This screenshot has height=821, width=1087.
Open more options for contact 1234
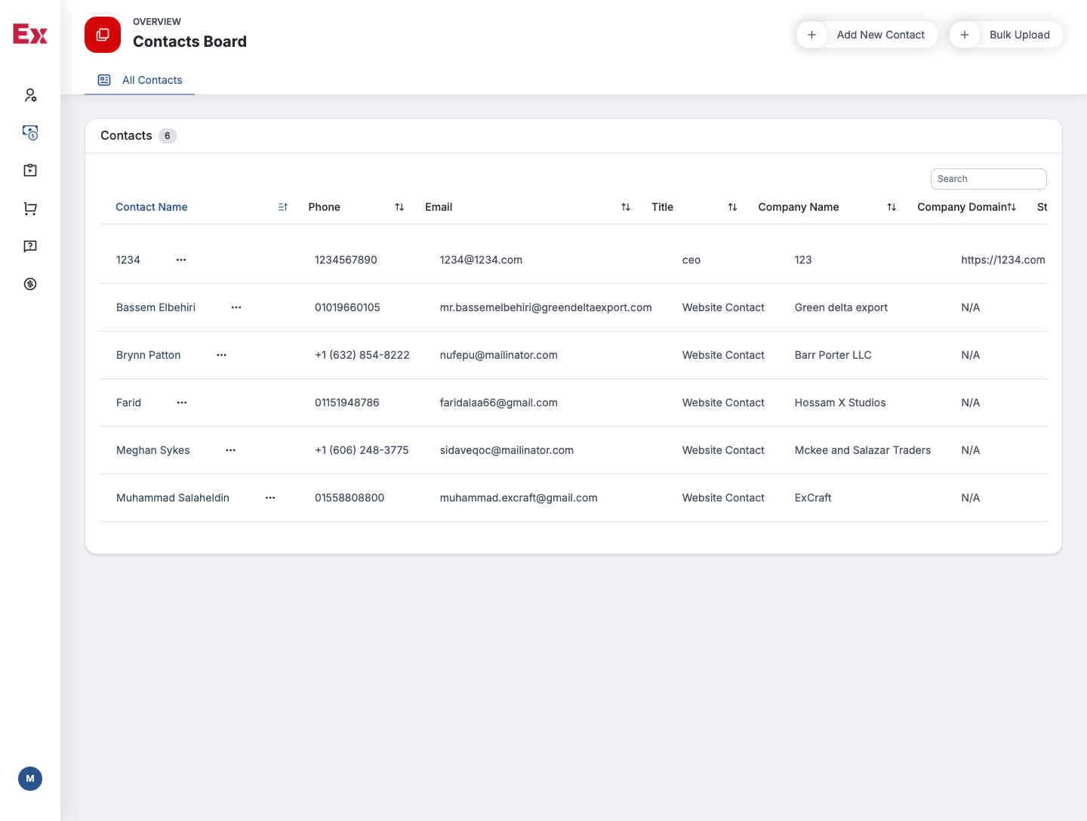click(181, 260)
